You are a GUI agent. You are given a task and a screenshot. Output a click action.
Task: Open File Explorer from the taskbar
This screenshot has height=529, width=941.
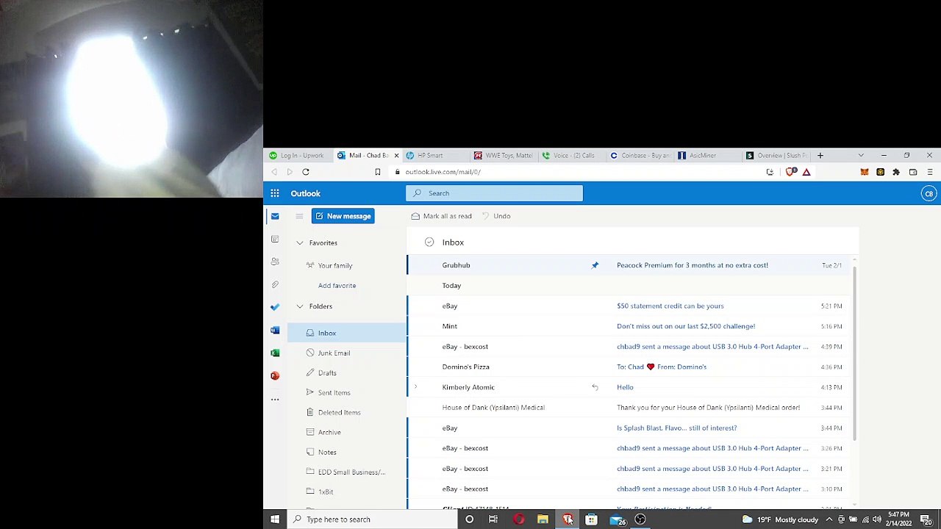(543, 519)
